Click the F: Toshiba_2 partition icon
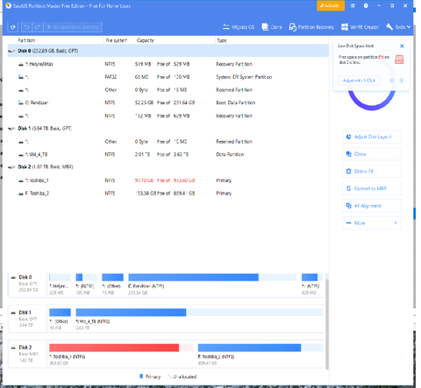421x388 pixels. click(x=21, y=194)
